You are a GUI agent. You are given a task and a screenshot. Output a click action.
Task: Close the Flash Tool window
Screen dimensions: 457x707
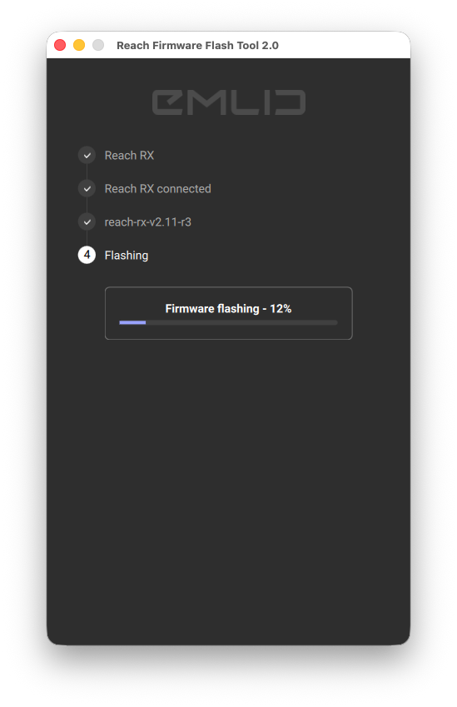(x=60, y=45)
